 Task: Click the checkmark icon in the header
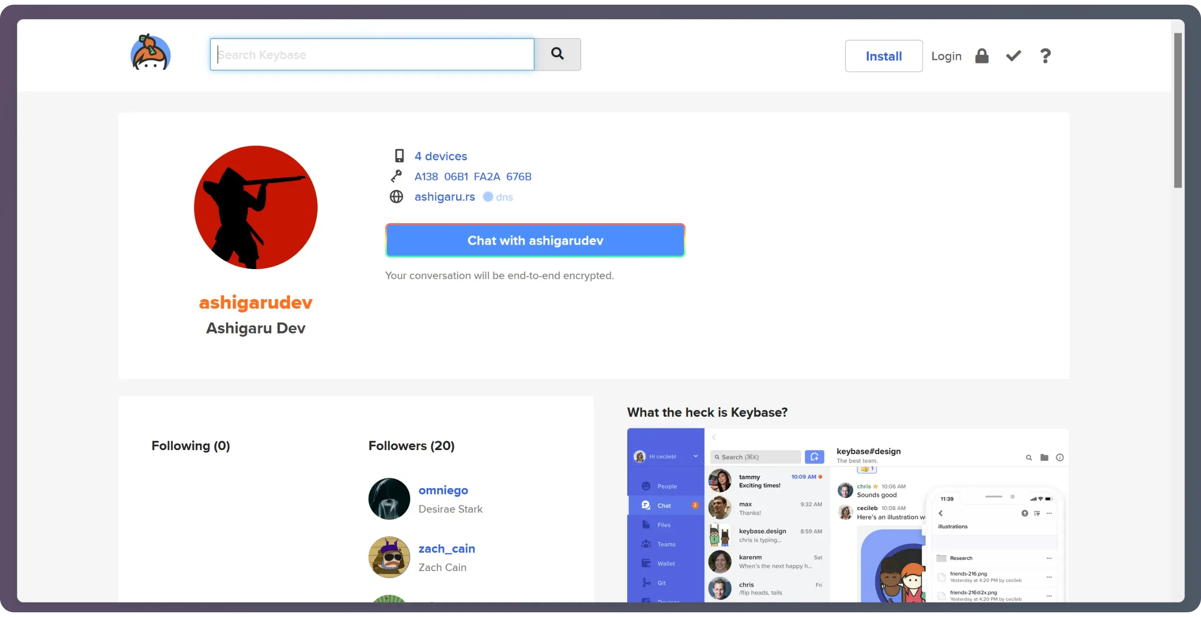click(1013, 56)
